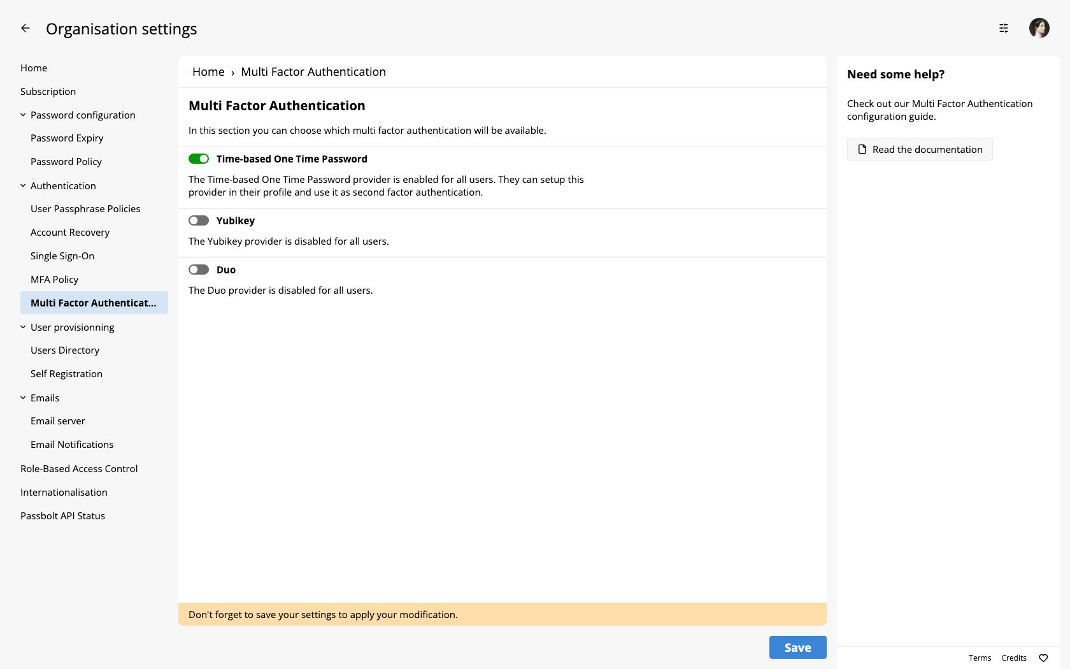Enable the Yubikey provider toggle
The width and height of the screenshot is (1070, 669).
pyautogui.click(x=199, y=220)
